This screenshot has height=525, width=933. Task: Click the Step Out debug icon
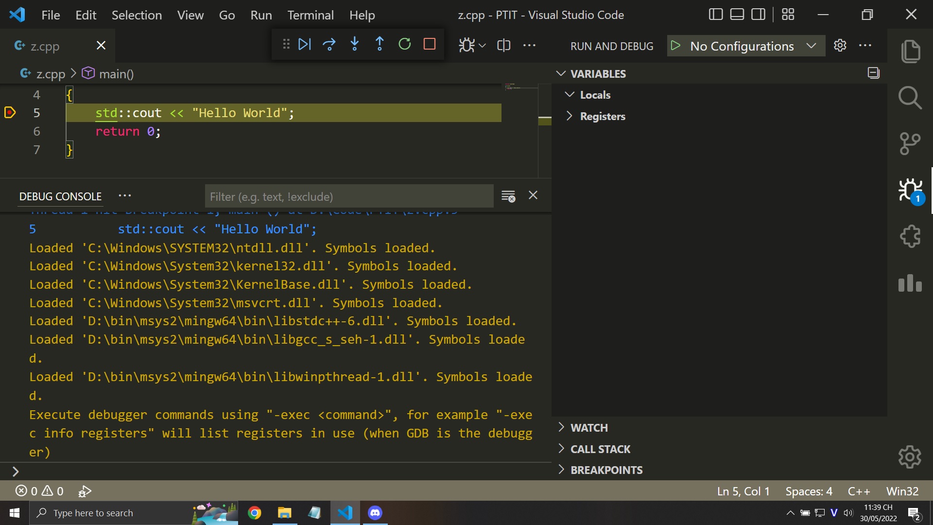click(380, 45)
